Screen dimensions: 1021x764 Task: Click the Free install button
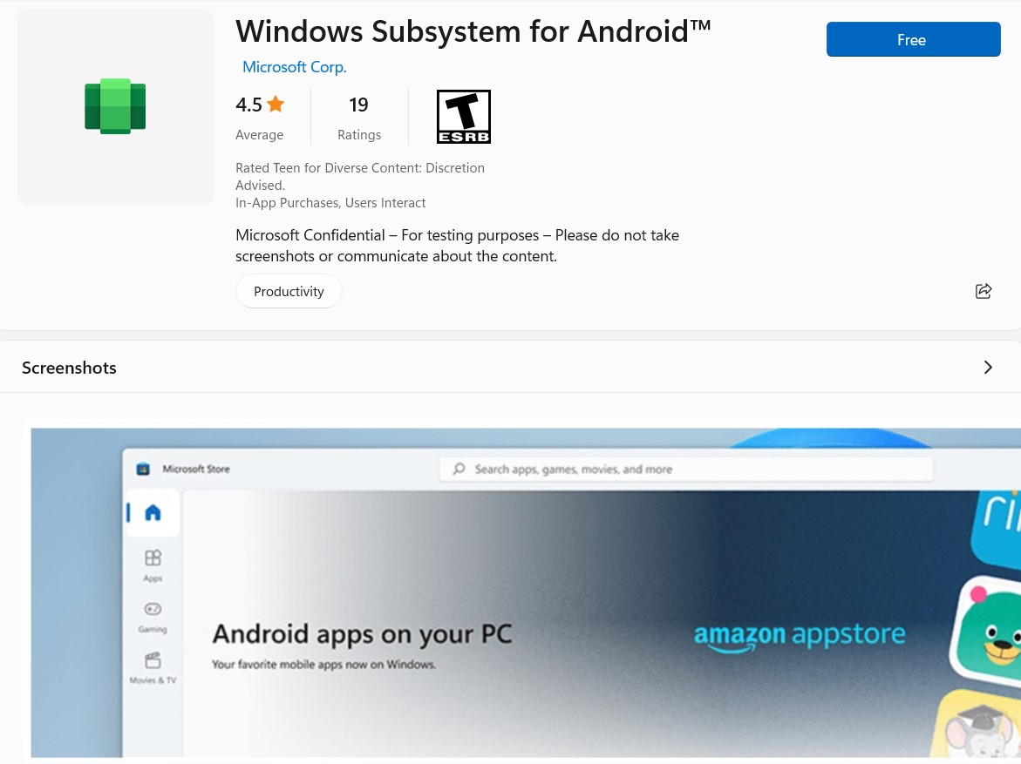(912, 39)
